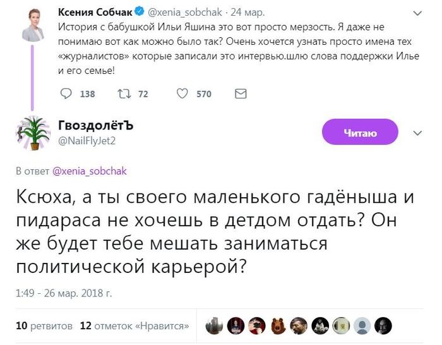
Task: Expand the chevron menu on Sobchak's tweet
Action: click(x=417, y=13)
